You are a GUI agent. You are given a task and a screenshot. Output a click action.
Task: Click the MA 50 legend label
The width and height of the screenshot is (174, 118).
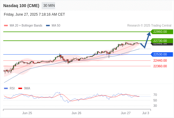56,26
